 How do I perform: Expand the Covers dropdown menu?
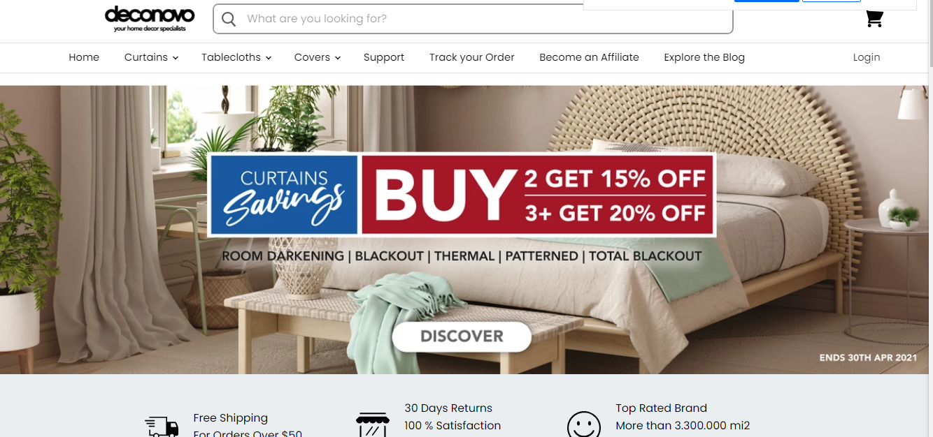(318, 57)
